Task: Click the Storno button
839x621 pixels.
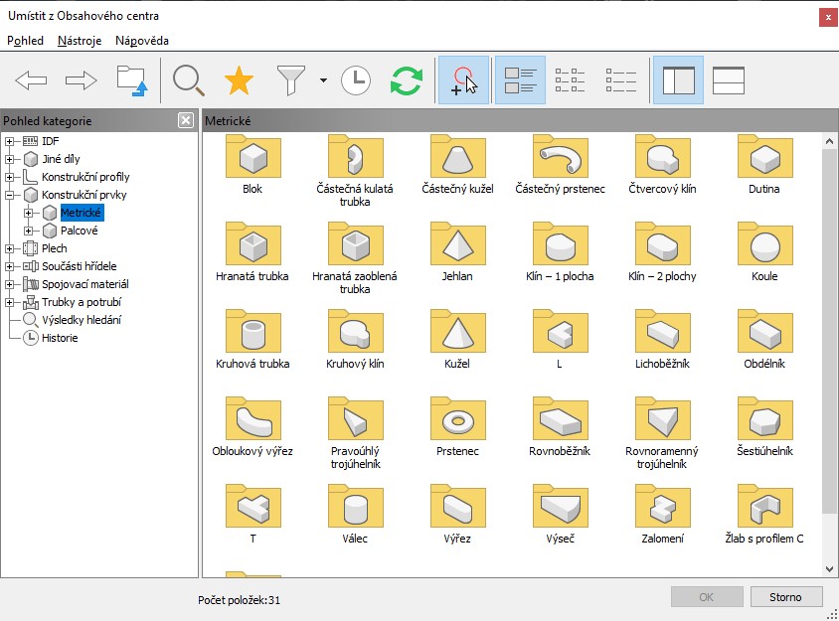Action: click(785, 597)
